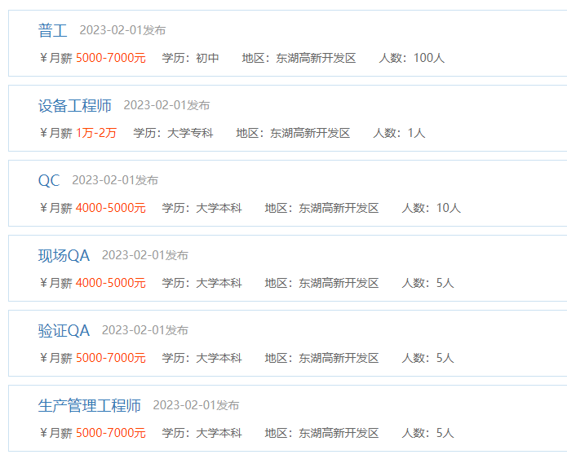
Task: Click 地区：东湖高新开发区 in the 验证QA listing
Action: 321,359
